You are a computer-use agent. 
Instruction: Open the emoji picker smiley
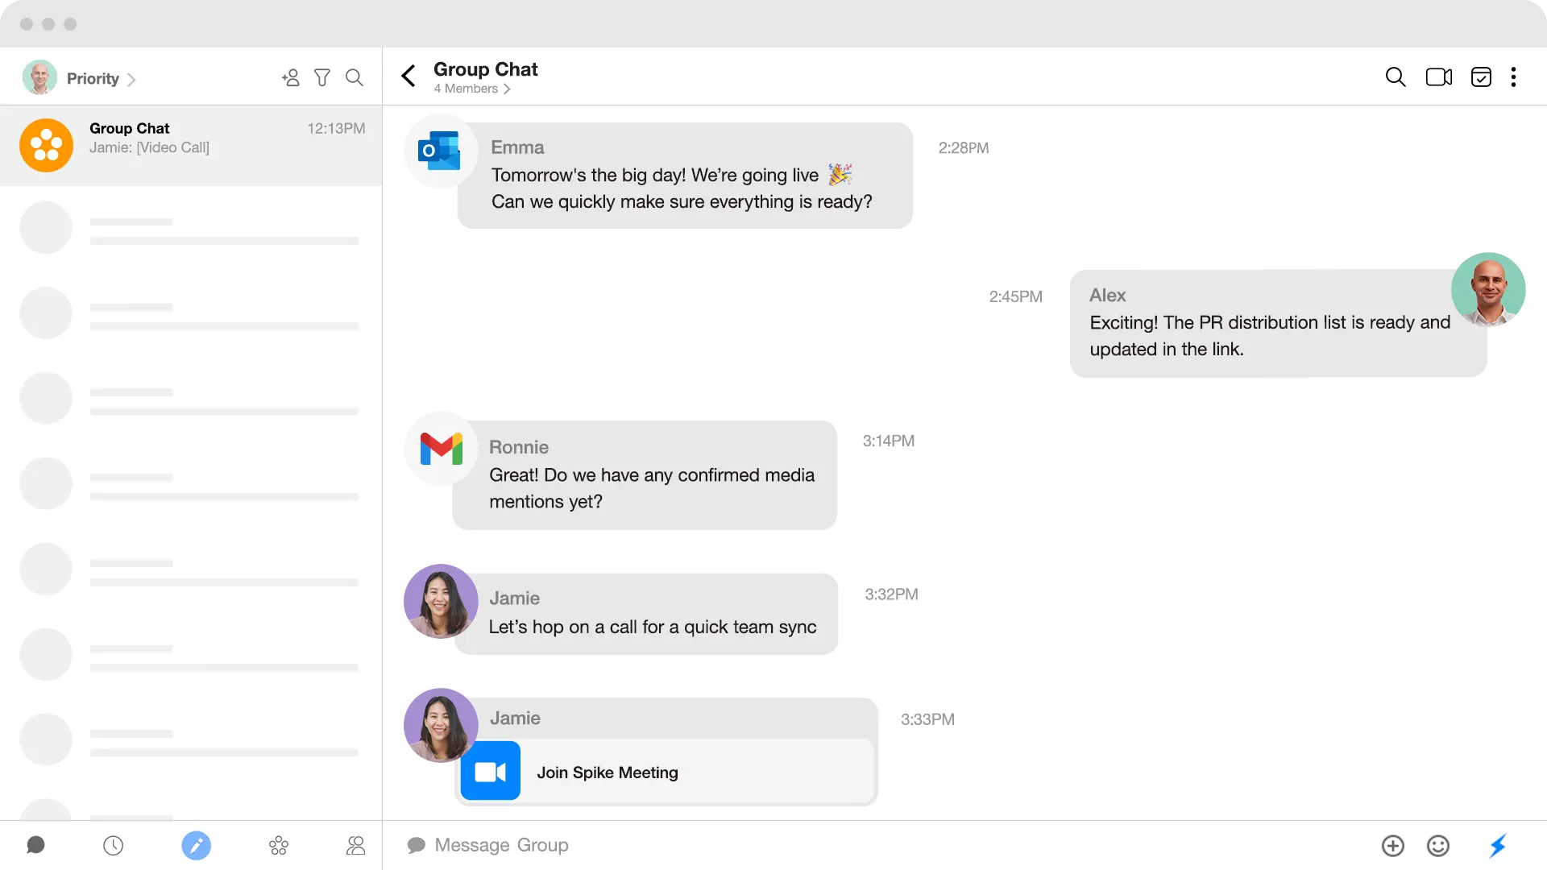point(1437,845)
